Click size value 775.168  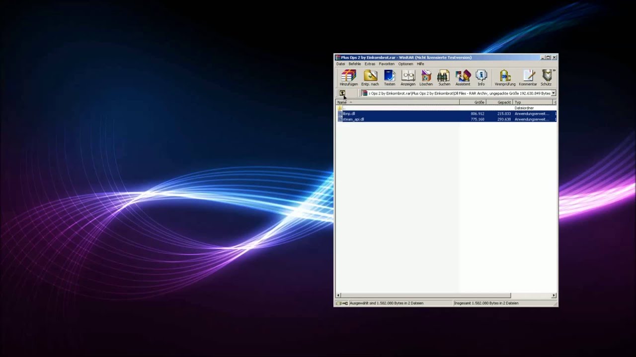477,119
